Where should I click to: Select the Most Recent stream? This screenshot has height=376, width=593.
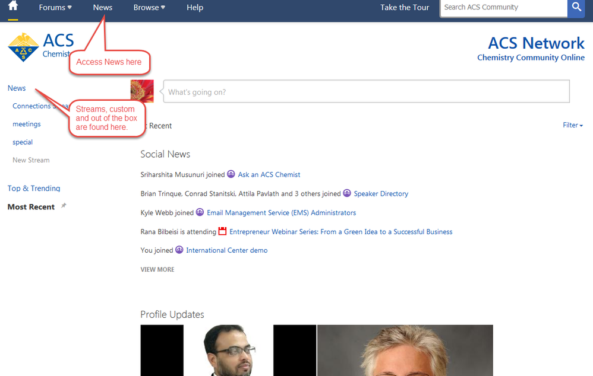click(x=31, y=207)
